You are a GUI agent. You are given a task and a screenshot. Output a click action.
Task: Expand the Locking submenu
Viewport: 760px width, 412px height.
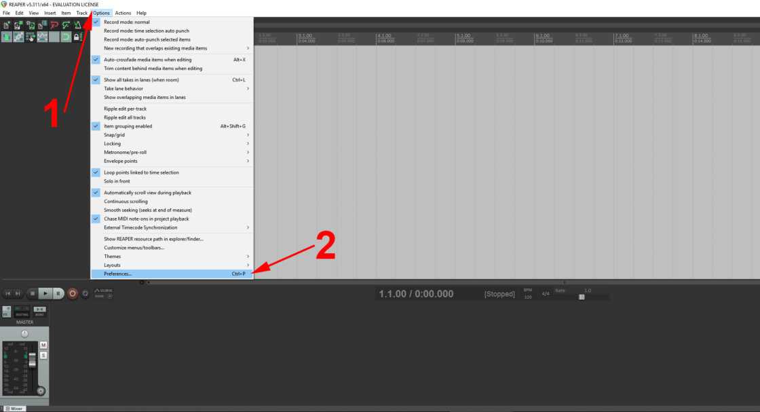(172, 143)
